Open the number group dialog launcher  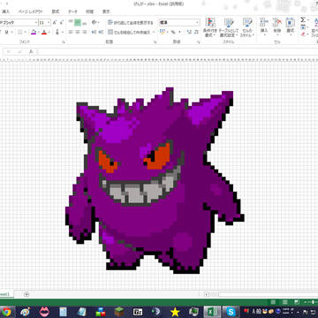point(199,42)
